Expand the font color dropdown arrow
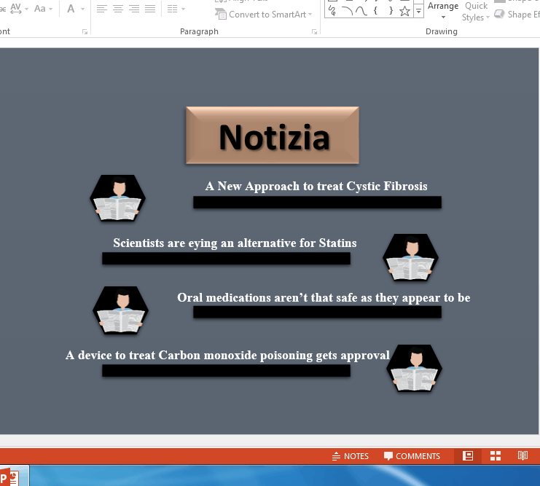 tap(82, 9)
